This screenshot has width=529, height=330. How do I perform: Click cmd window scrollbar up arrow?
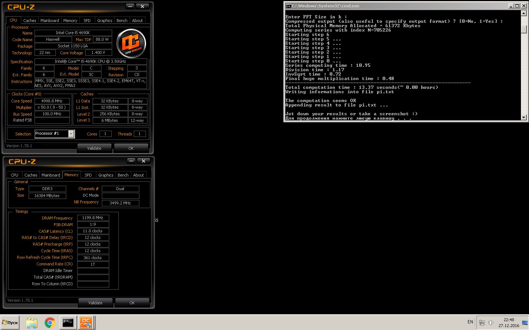pos(524,13)
